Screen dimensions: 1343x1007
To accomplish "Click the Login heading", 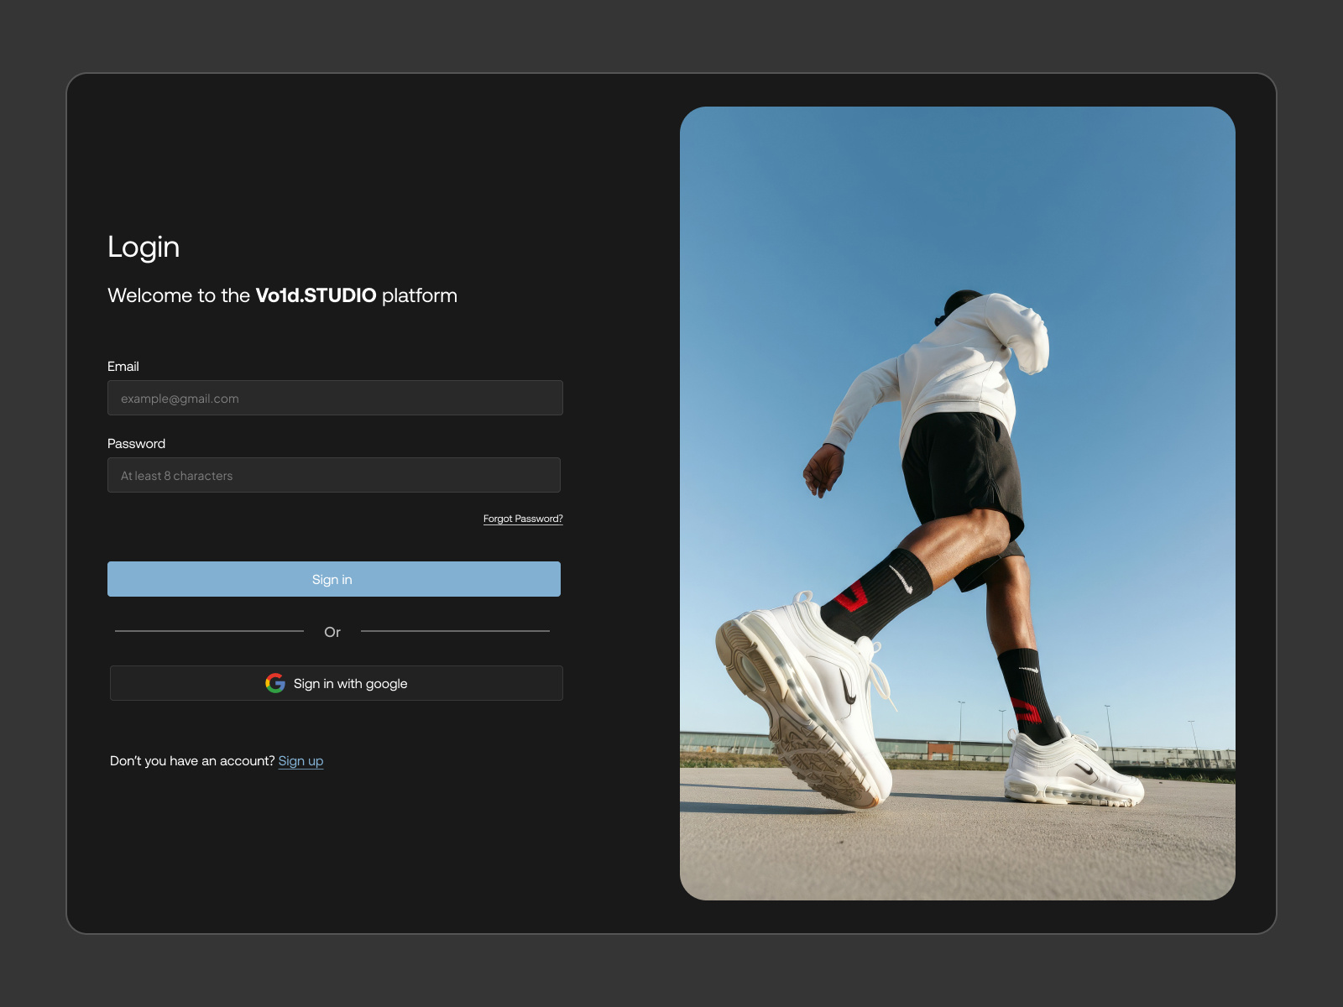I will pyautogui.click(x=143, y=247).
